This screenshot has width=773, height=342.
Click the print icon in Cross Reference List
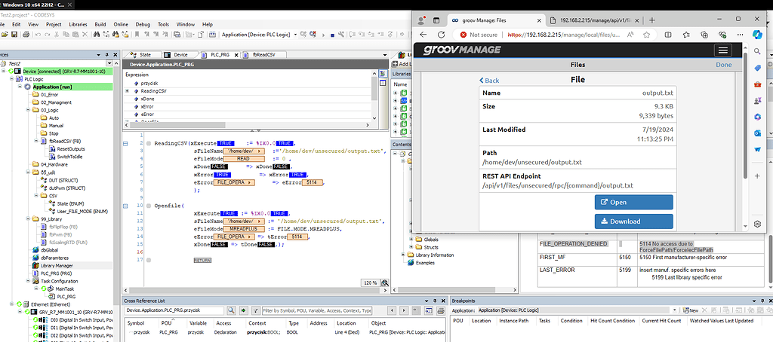441,310
